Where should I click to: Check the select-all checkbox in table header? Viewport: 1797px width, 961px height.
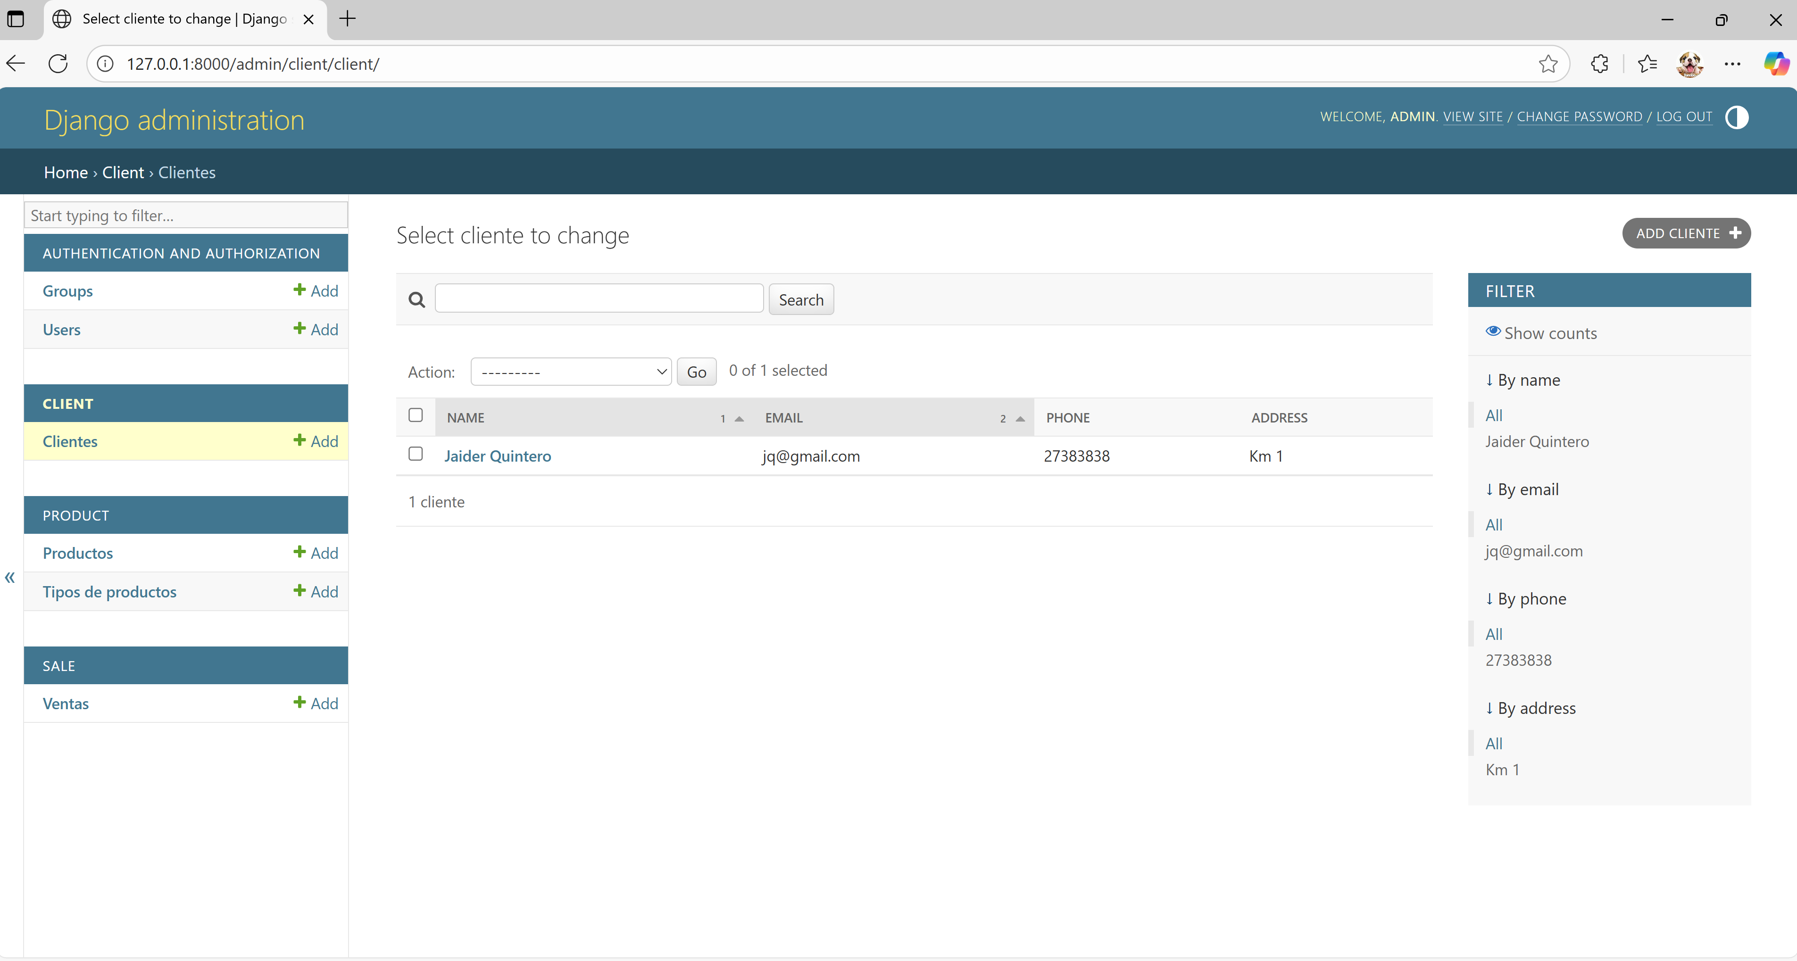click(x=416, y=415)
